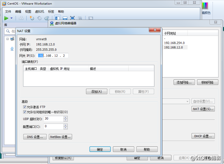Screen dimensions: 224x164
Task: Click the 移除(R) button
Action: pyautogui.click(x=120, y=91)
